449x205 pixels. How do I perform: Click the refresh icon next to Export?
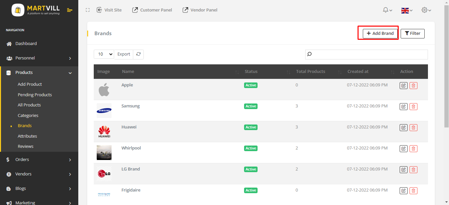pos(138,54)
